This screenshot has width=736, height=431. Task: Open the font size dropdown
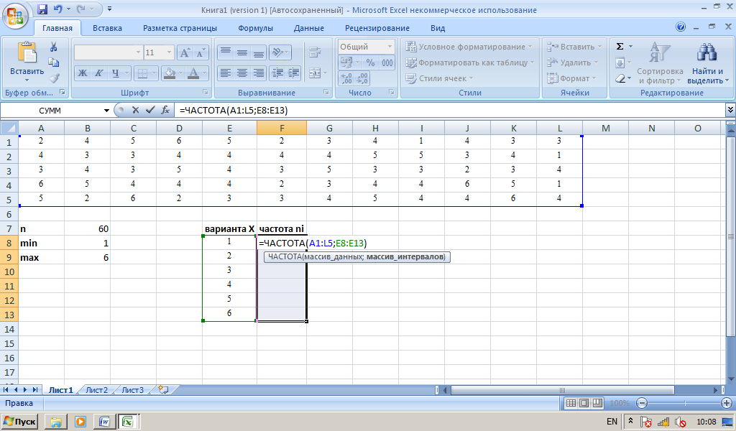[169, 52]
